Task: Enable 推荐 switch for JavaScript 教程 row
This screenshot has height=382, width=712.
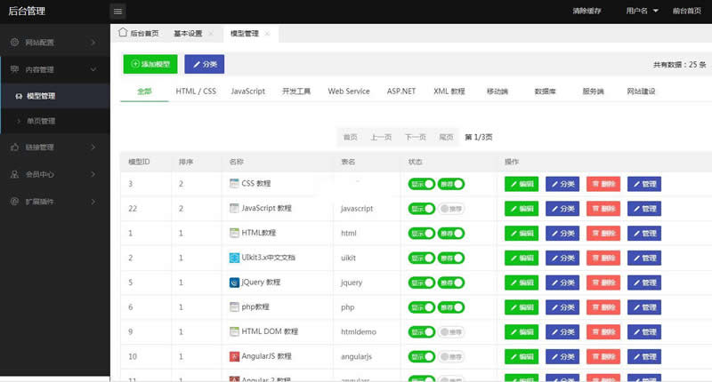Action: click(x=451, y=209)
